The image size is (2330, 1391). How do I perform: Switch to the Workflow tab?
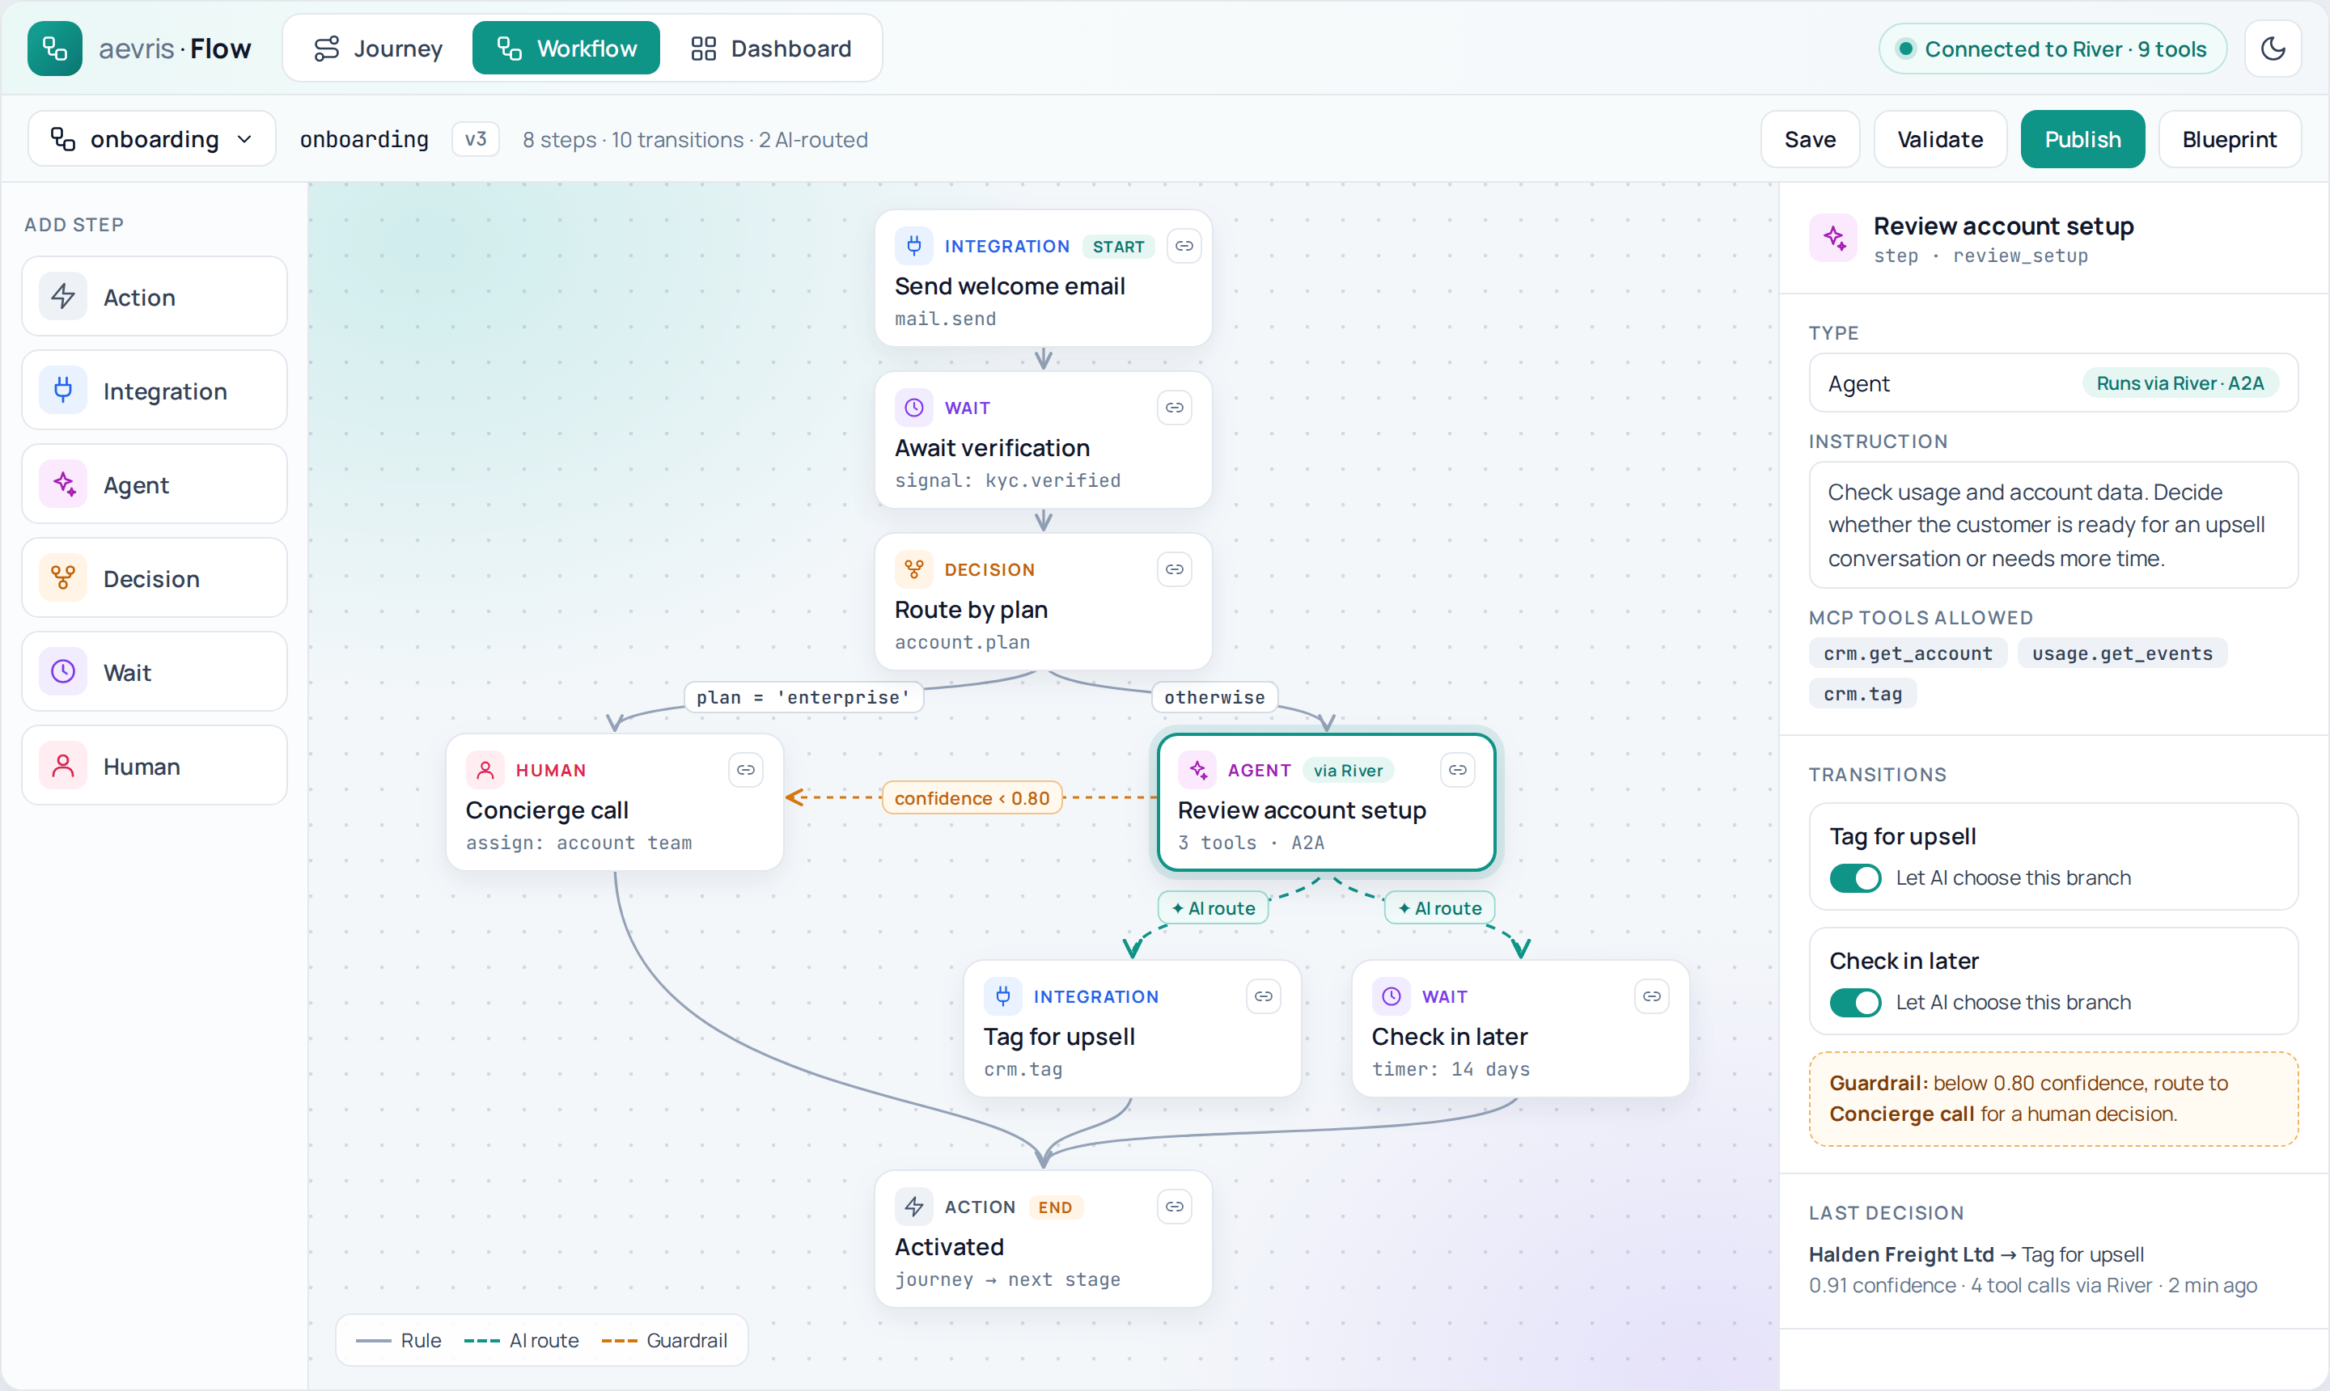coord(566,49)
